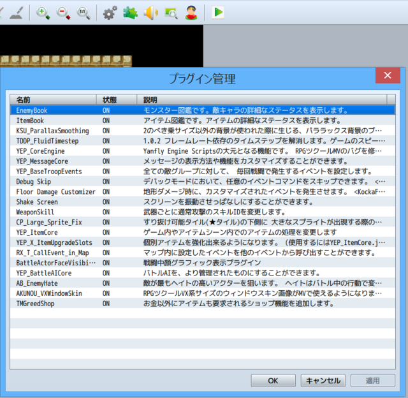Screen dimensions: 408x398
Task: Open the Event Searcher icon
Action: (x=171, y=13)
